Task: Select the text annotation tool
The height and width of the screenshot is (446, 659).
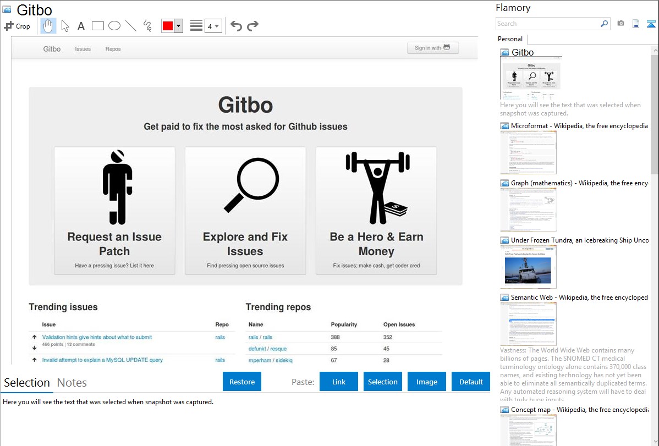Action: pos(81,26)
